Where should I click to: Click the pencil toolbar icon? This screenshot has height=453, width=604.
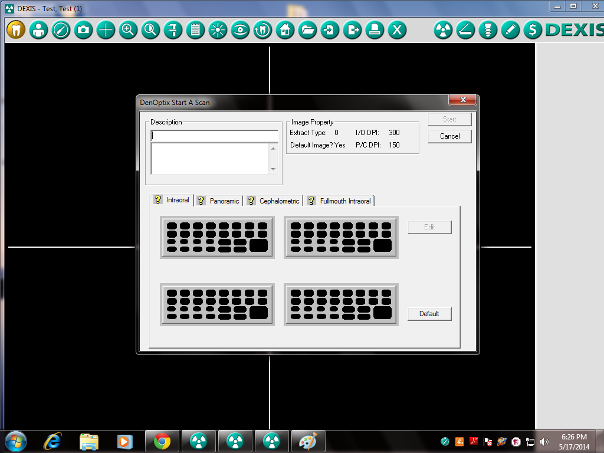click(x=510, y=29)
